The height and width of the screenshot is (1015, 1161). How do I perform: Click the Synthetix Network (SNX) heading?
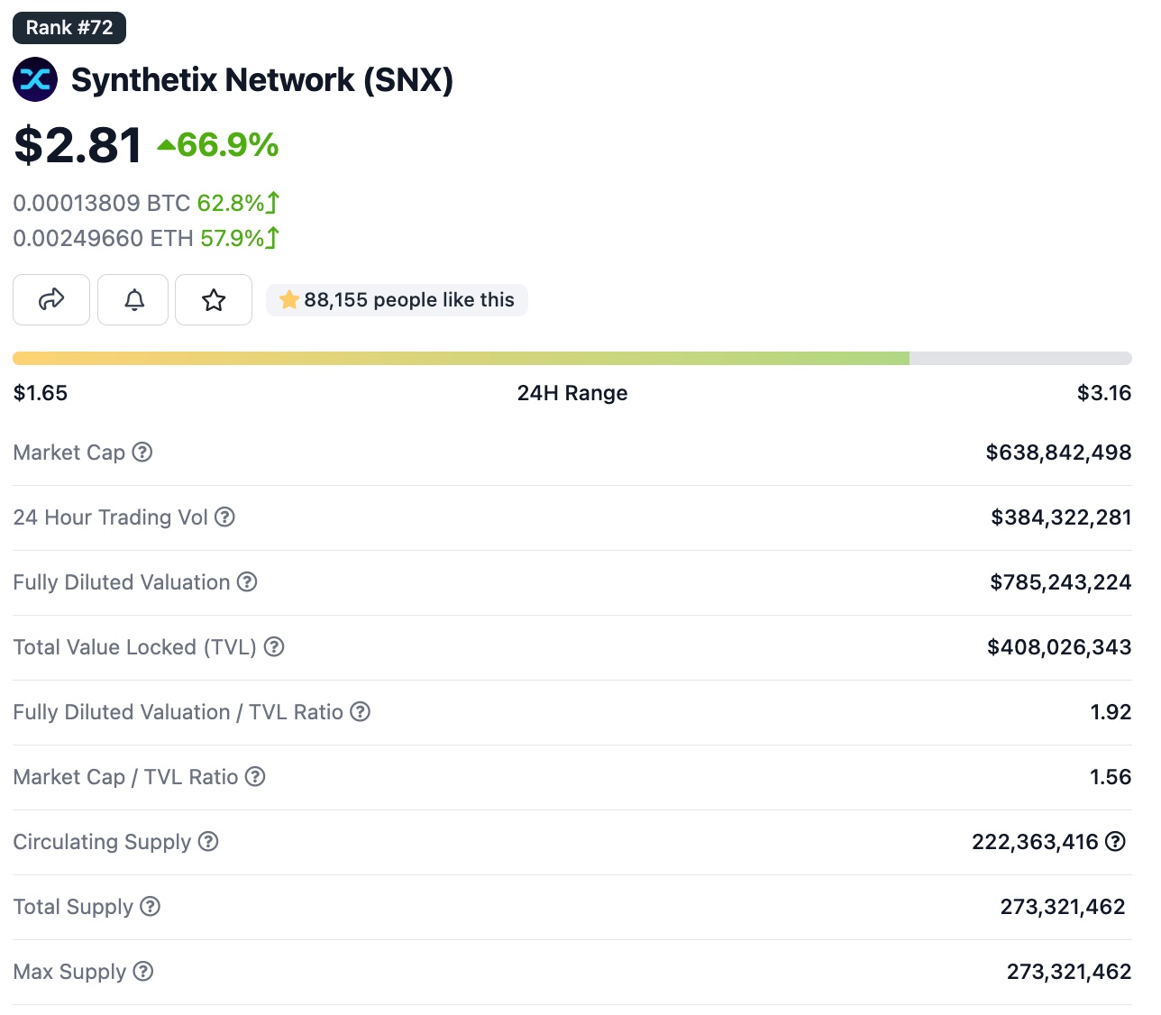pos(262,79)
